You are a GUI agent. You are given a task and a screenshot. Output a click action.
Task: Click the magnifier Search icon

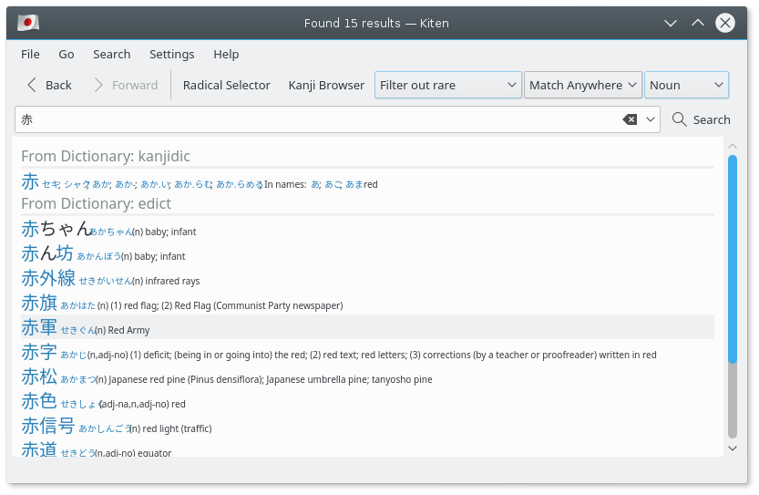click(679, 119)
